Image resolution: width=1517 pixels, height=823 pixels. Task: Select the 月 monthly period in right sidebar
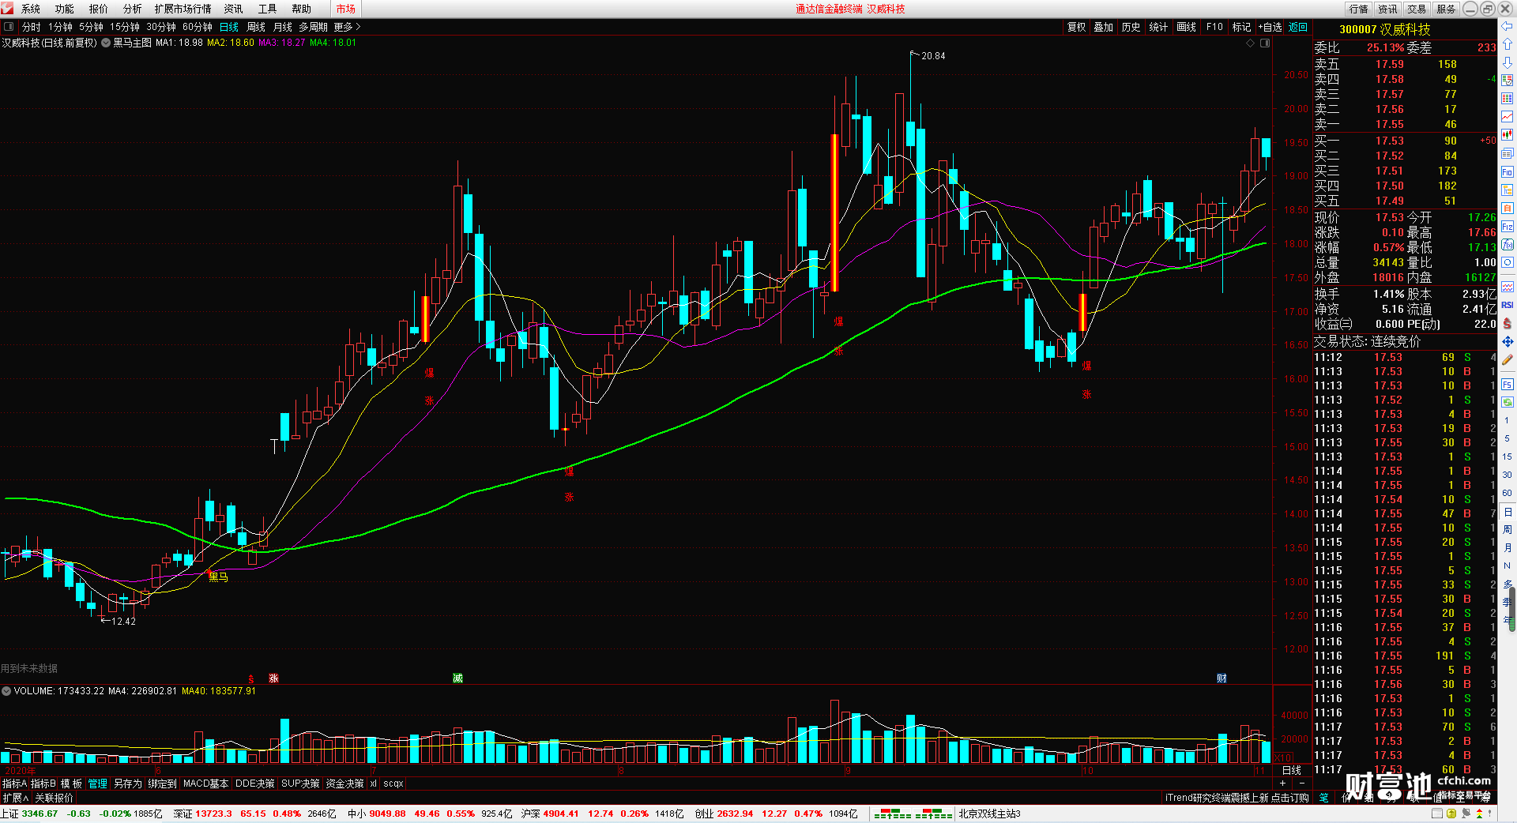point(1507,548)
